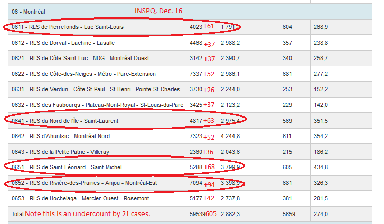
Task: Click value 351,5 in Saint-Laurent row
Action: [321, 121]
